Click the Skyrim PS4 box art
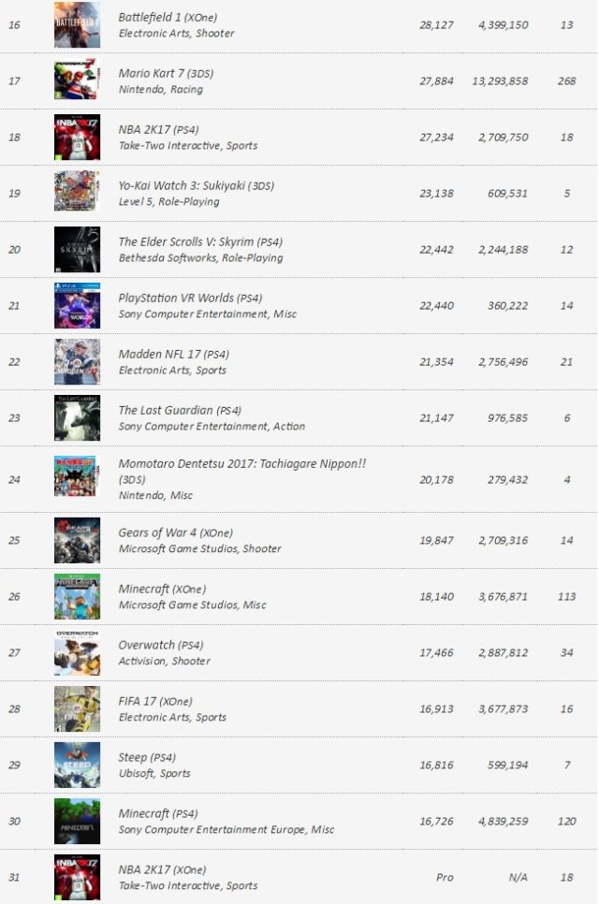This screenshot has height=904, width=599. tap(77, 250)
